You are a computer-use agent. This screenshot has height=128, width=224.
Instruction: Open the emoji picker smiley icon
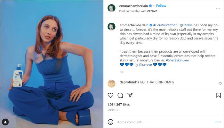point(110,122)
